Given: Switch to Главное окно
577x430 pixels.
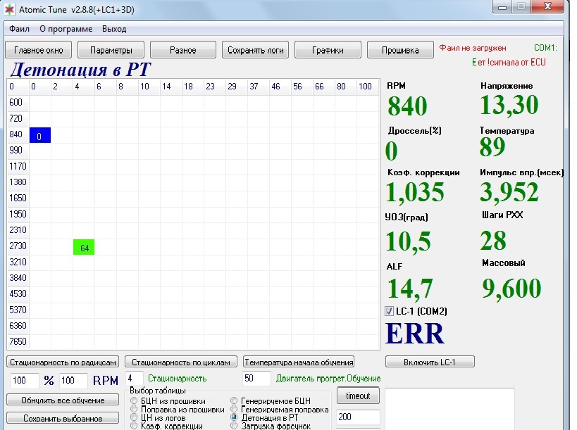Looking at the screenshot, I should 38,50.
